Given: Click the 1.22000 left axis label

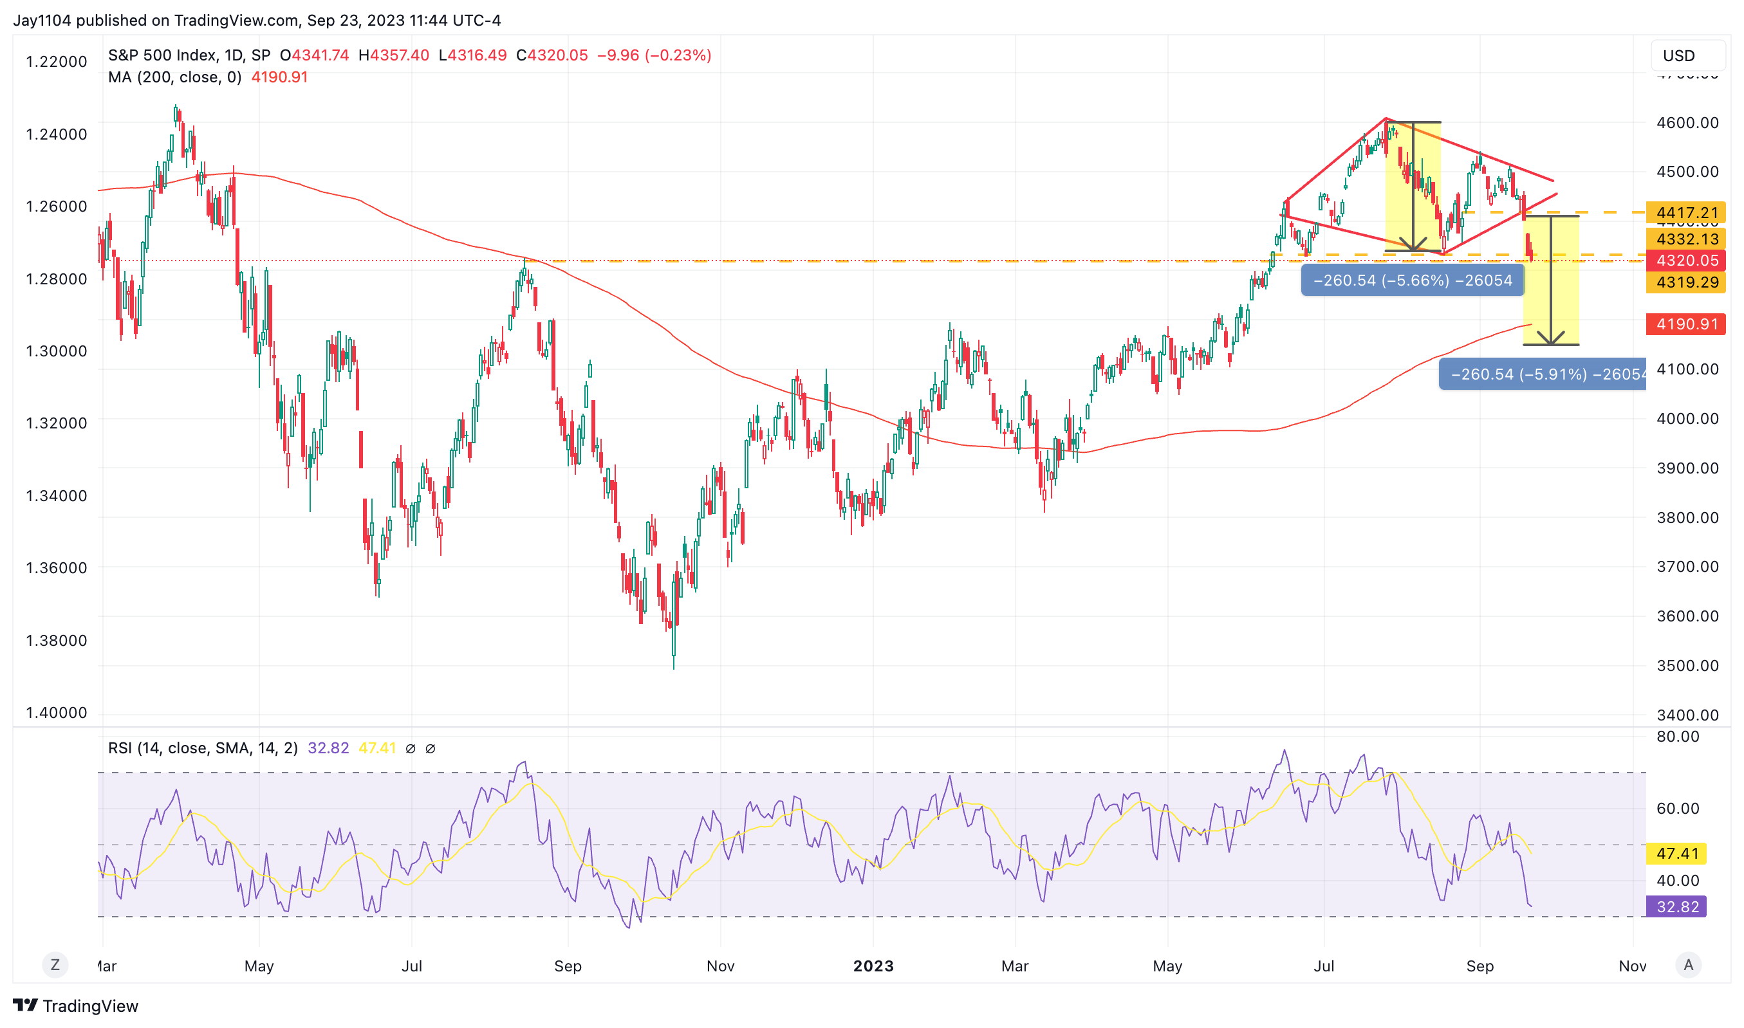Looking at the screenshot, I should (57, 62).
